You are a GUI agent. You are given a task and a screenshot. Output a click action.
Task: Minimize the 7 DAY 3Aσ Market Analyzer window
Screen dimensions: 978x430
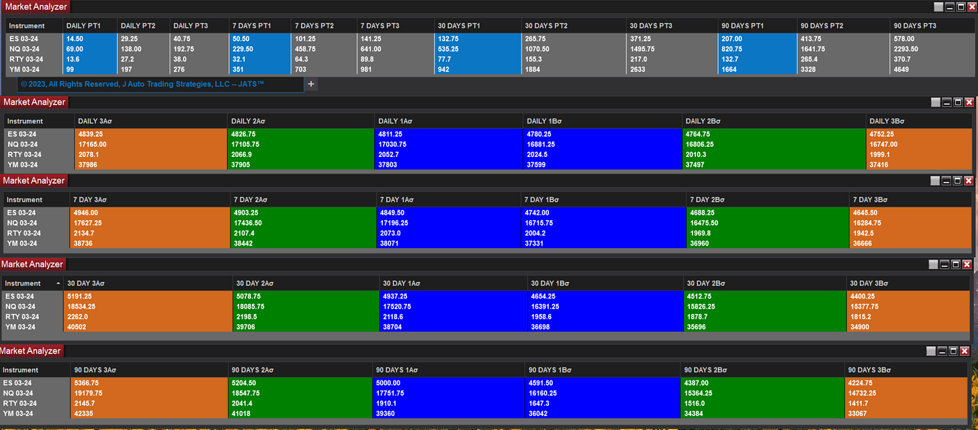(947, 181)
